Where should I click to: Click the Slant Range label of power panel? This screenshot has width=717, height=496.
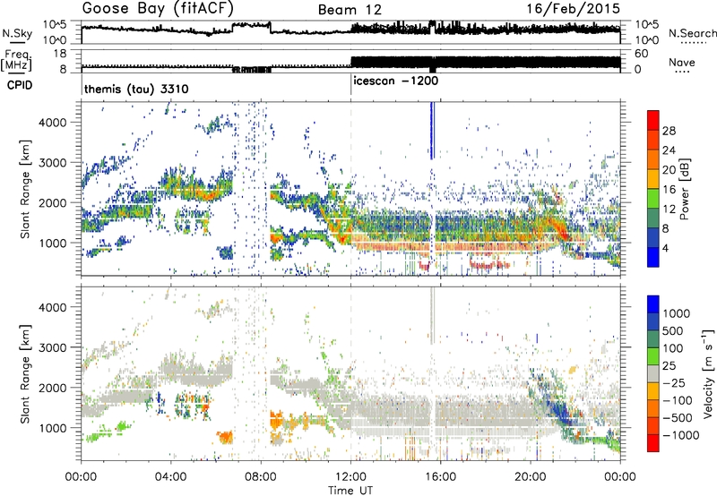click(x=25, y=189)
